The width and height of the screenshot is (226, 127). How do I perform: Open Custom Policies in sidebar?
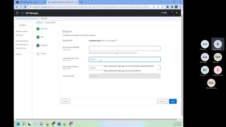[21, 48]
